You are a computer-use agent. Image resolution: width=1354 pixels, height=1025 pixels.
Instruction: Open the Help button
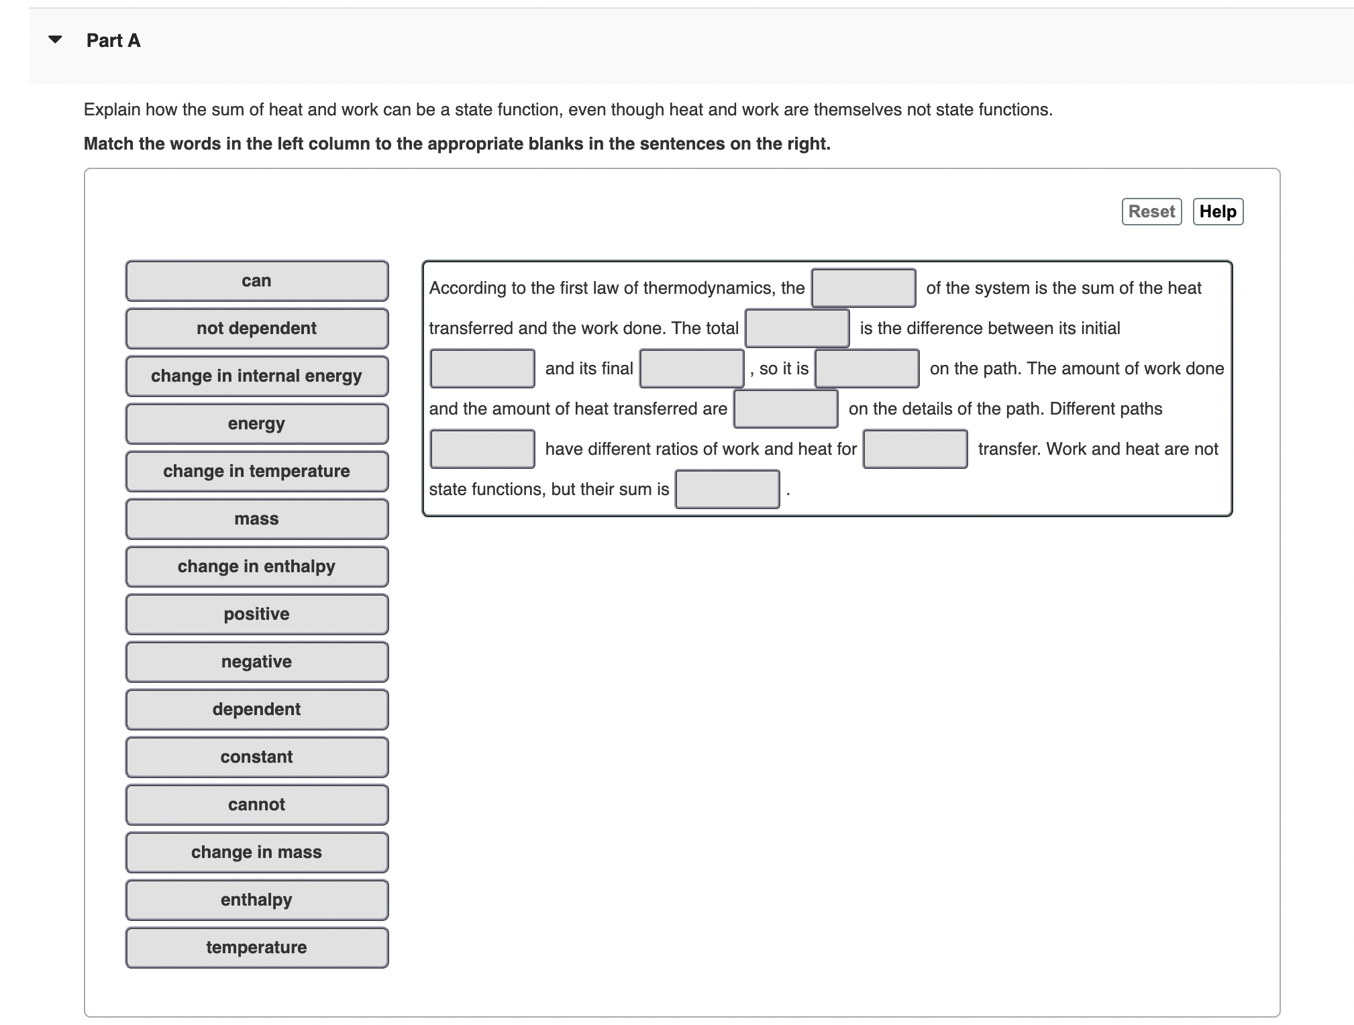tap(1217, 211)
